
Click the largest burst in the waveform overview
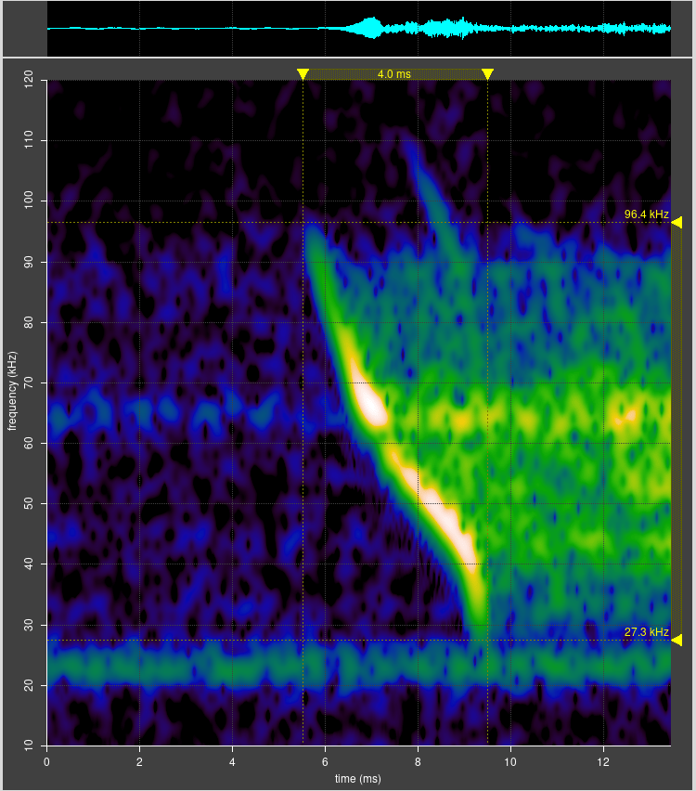372,28
